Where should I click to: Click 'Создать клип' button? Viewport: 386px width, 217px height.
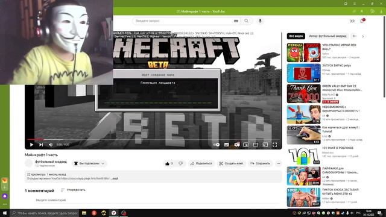[x=231, y=163]
